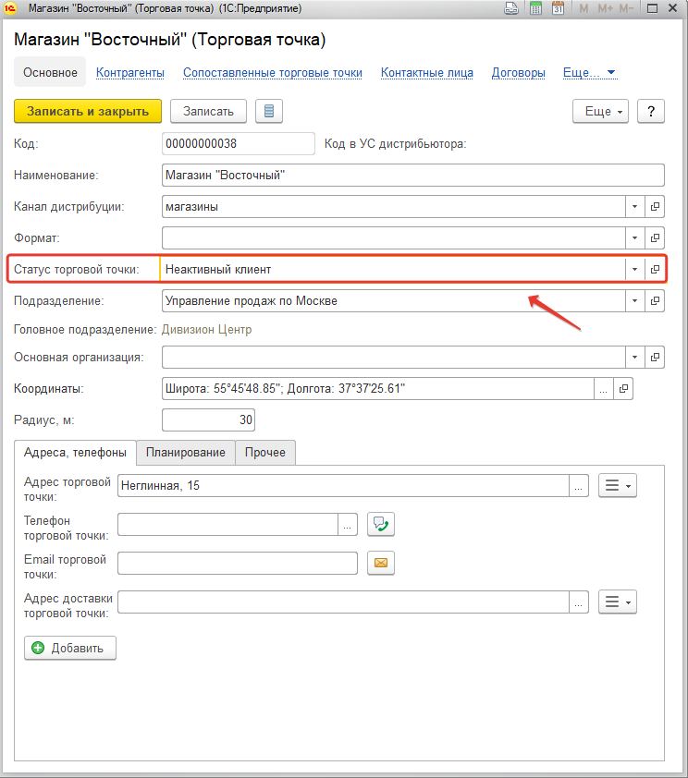The height and width of the screenshot is (778, 688).
Task: Switch to the Планирование tab
Action: [x=186, y=453]
